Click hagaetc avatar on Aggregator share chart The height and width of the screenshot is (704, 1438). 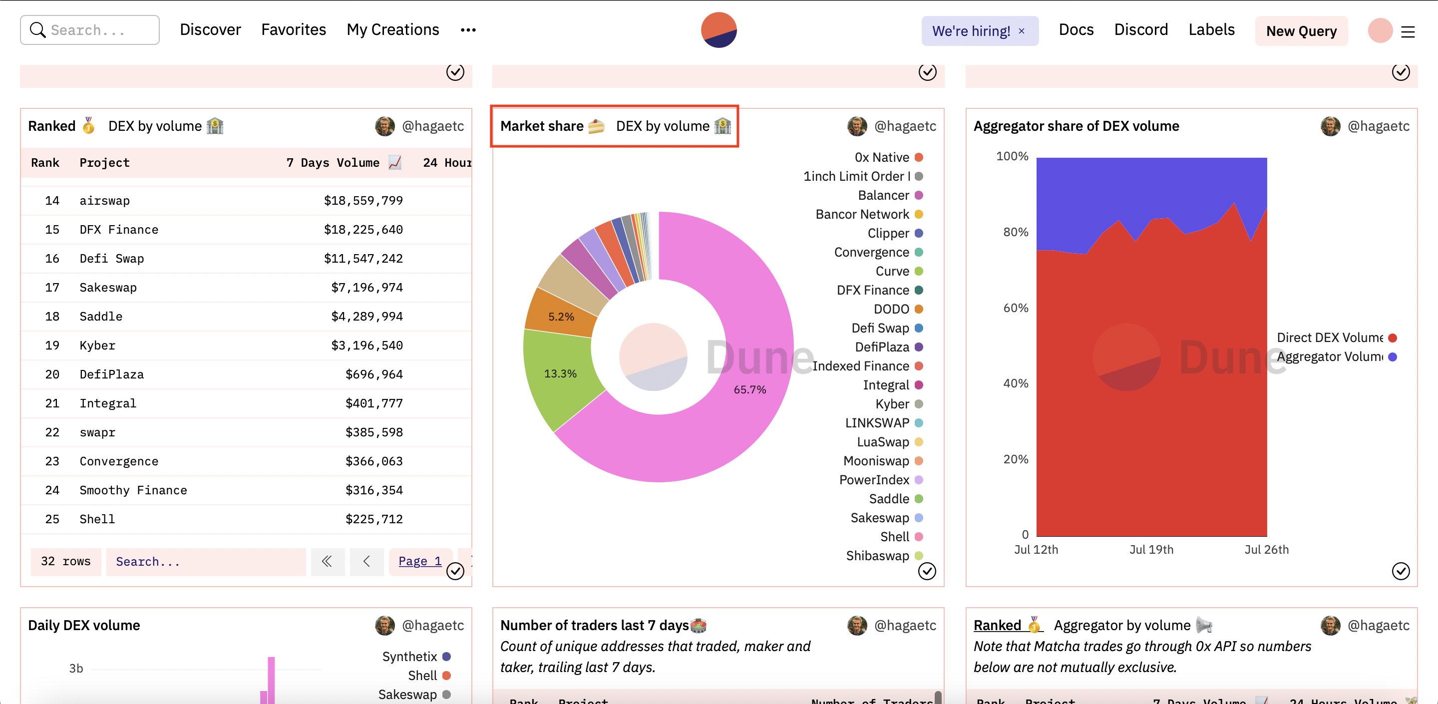tap(1330, 126)
